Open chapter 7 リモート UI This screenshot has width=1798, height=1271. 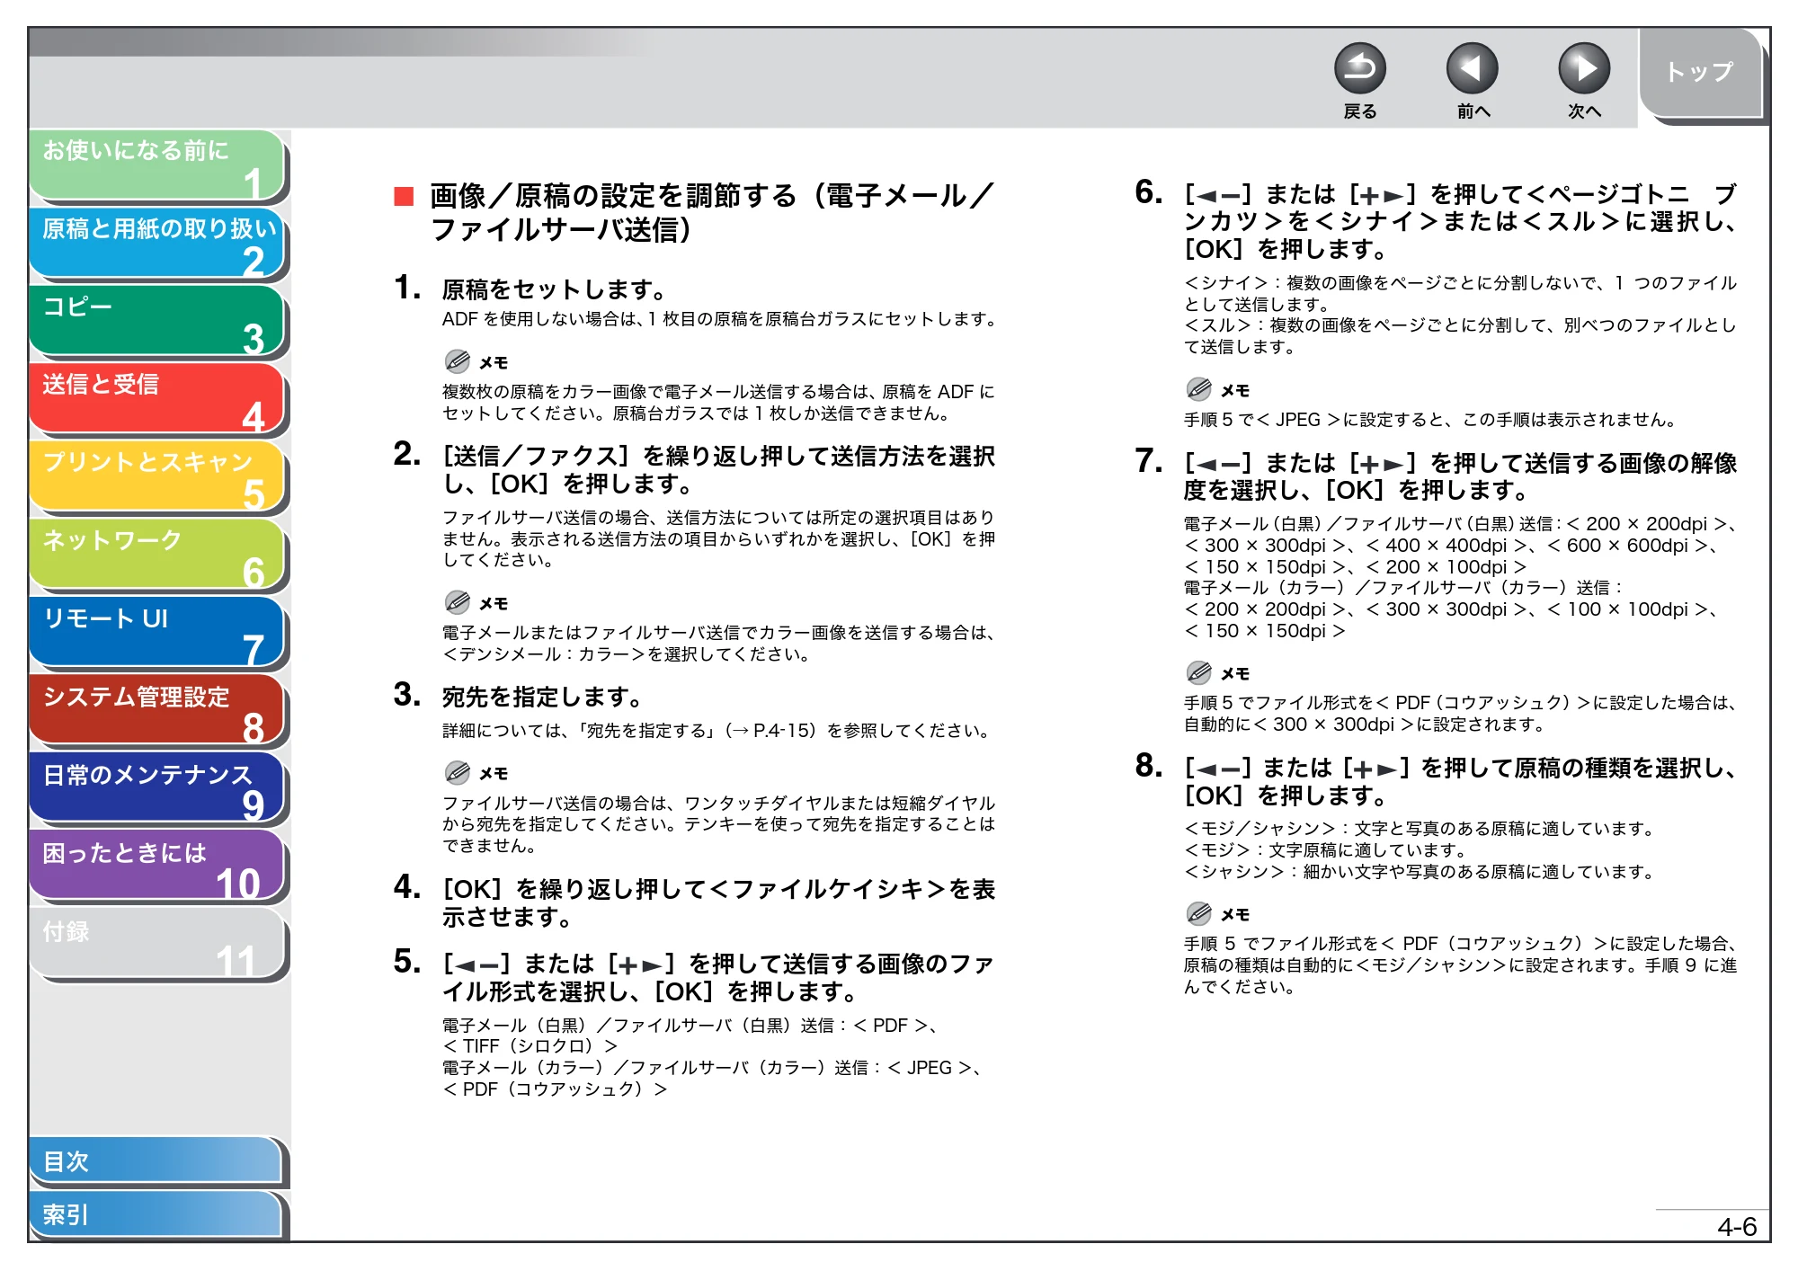157,634
